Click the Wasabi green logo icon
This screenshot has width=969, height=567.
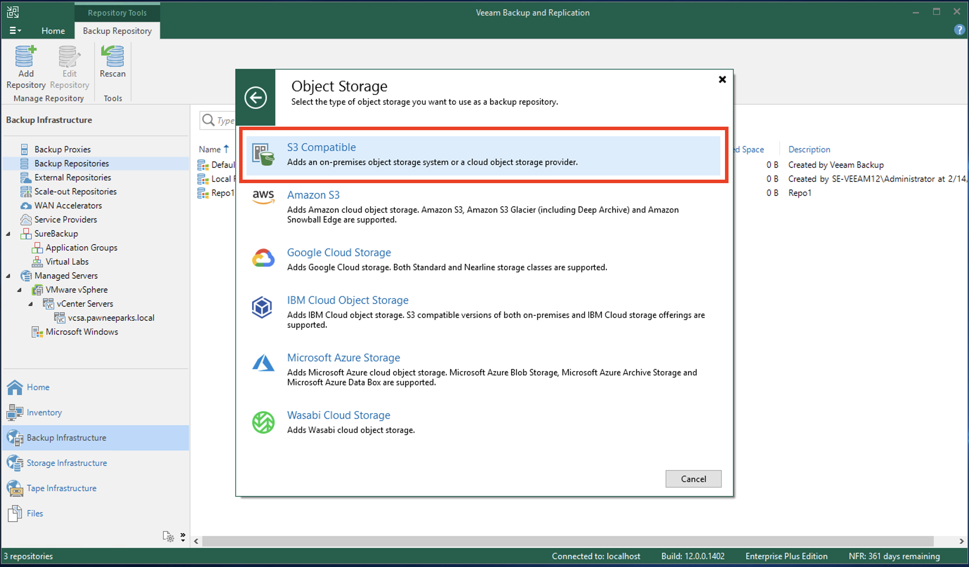pos(263,422)
